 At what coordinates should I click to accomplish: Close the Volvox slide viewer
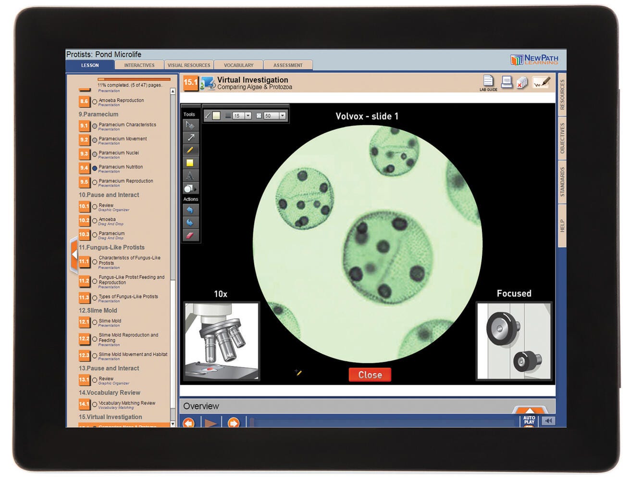370,375
